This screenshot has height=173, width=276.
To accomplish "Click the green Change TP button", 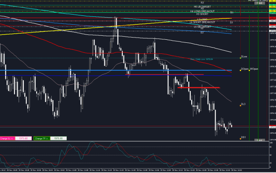I will 42,139.
